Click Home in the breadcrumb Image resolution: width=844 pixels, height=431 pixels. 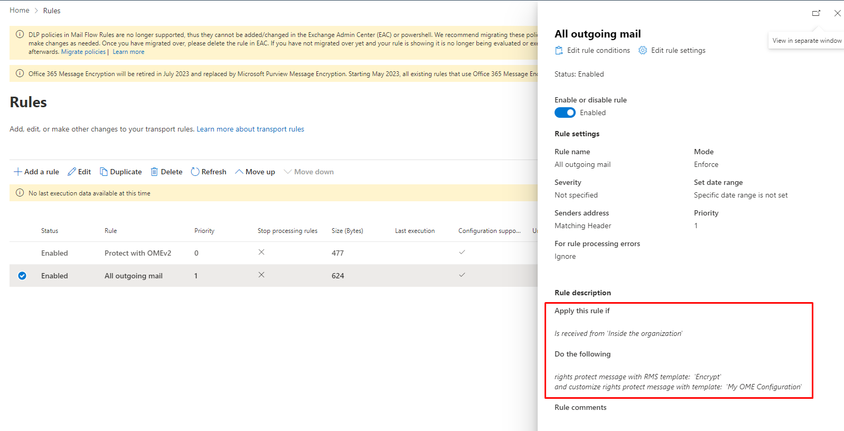coord(20,11)
